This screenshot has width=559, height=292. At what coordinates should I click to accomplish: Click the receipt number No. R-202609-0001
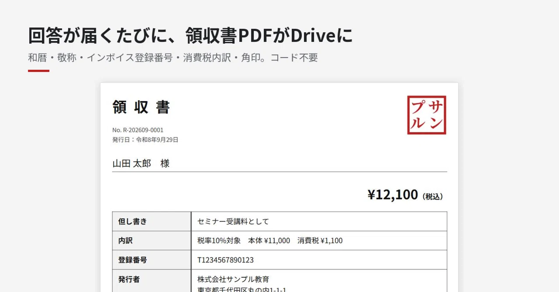coord(138,130)
